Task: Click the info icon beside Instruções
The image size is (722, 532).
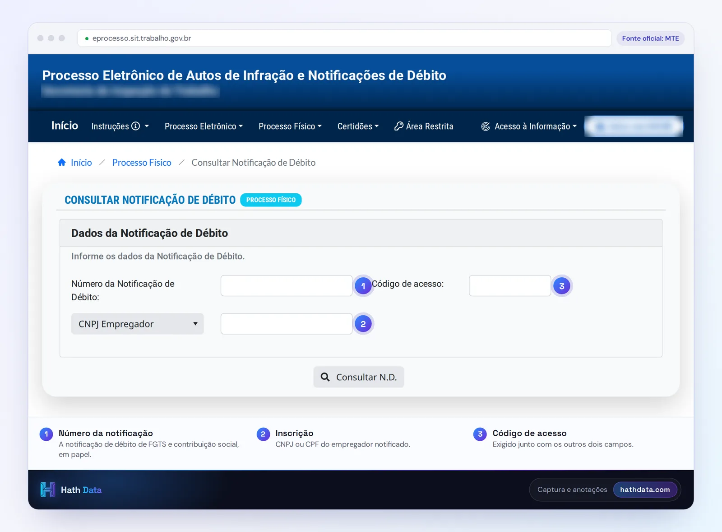Action: (x=135, y=126)
